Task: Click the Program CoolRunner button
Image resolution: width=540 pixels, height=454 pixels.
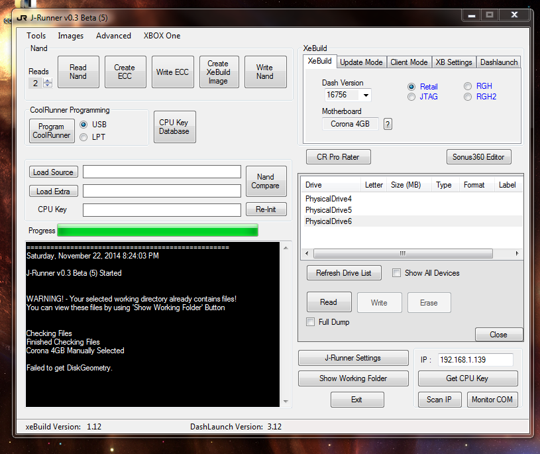Action: tap(52, 131)
